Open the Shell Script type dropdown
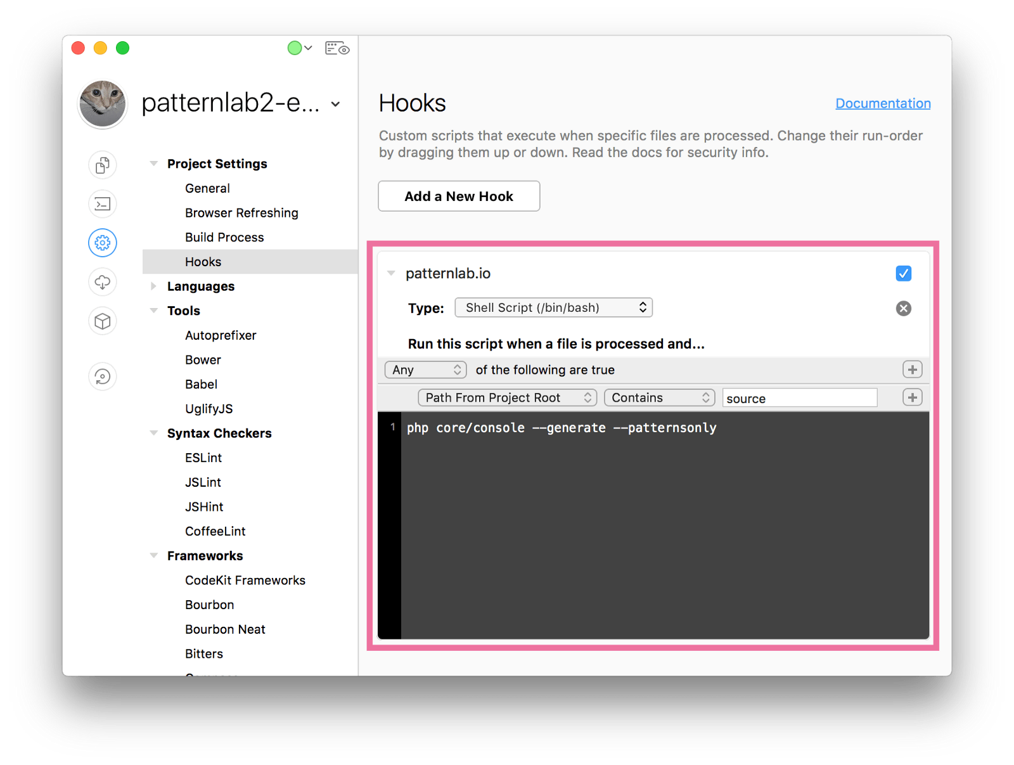Image resolution: width=1014 pixels, height=765 pixels. pyautogui.click(x=553, y=307)
